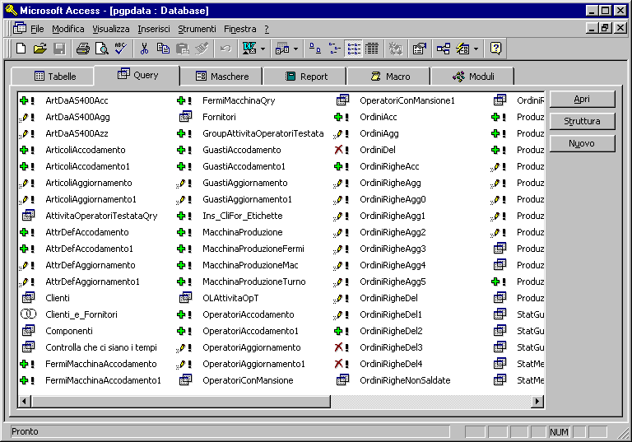Open the Strumenti menu

point(197,29)
